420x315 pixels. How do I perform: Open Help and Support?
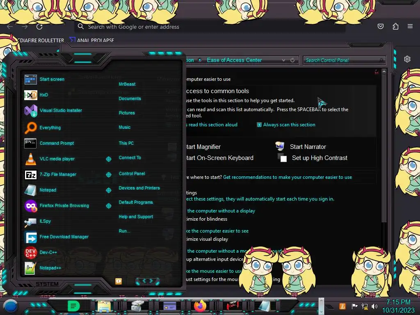coord(136,217)
